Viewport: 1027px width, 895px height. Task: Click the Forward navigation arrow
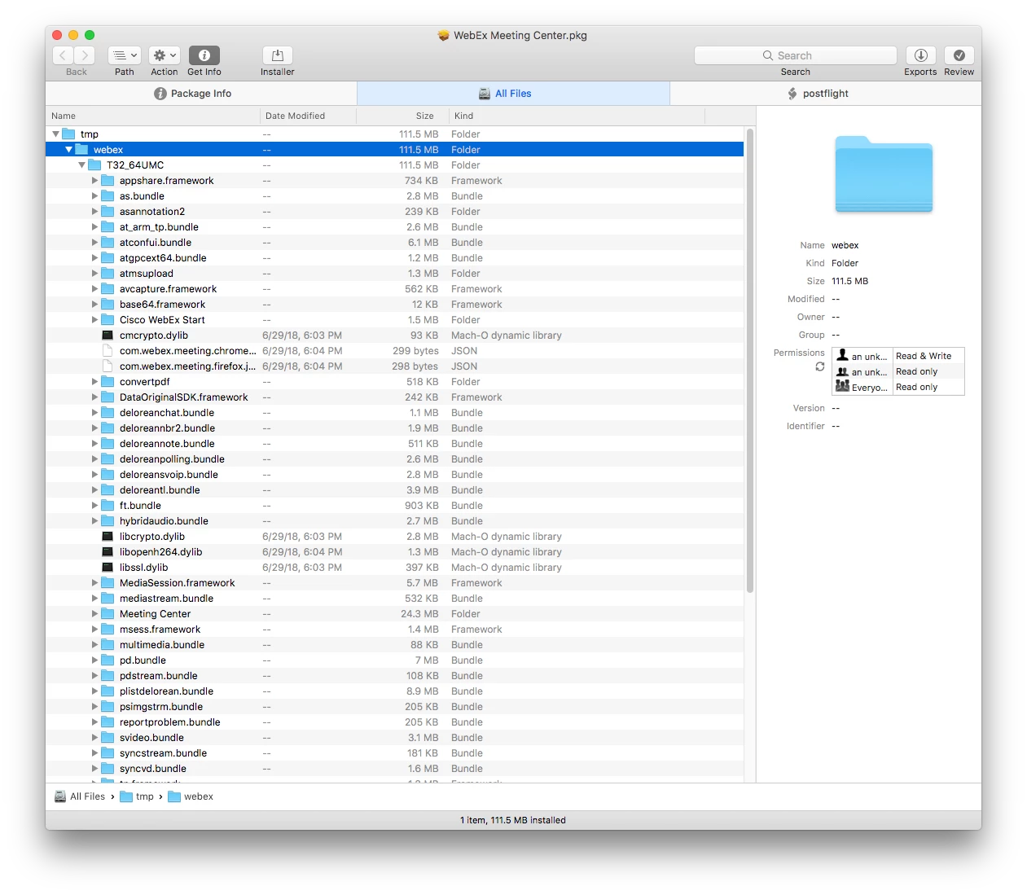coord(85,55)
